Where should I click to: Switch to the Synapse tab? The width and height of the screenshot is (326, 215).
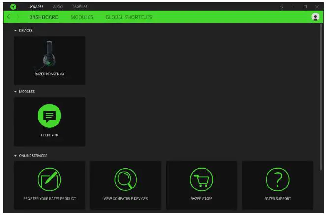pyautogui.click(x=36, y=7)
